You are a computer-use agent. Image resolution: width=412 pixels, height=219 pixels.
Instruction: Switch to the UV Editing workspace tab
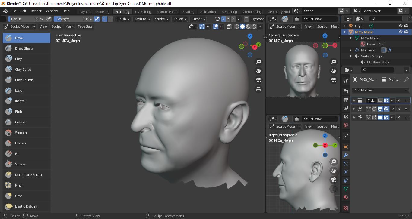coord(143,12)
